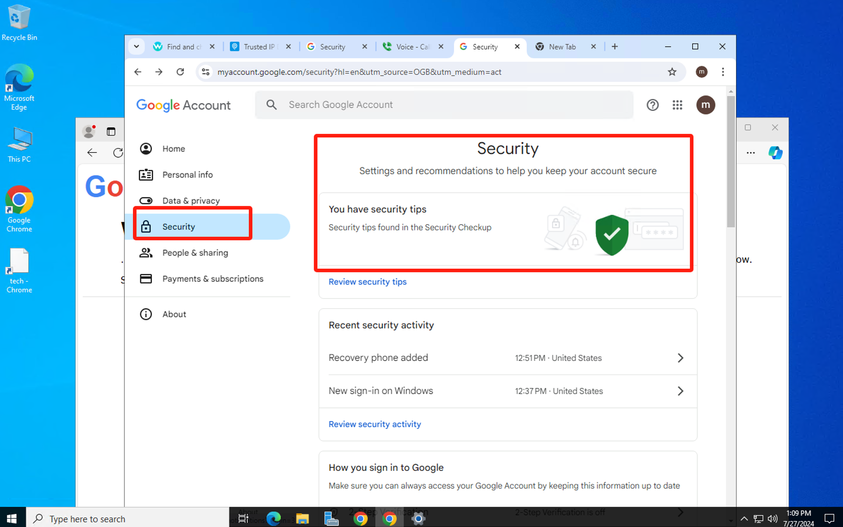Click the You have security tips heading
Screen dimensions: 843x527
tap(377, 209)
